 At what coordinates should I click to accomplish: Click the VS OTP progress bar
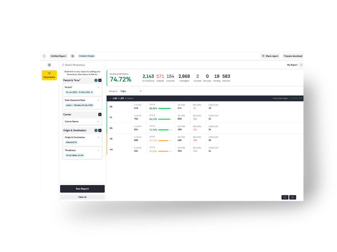coord(165,141)
